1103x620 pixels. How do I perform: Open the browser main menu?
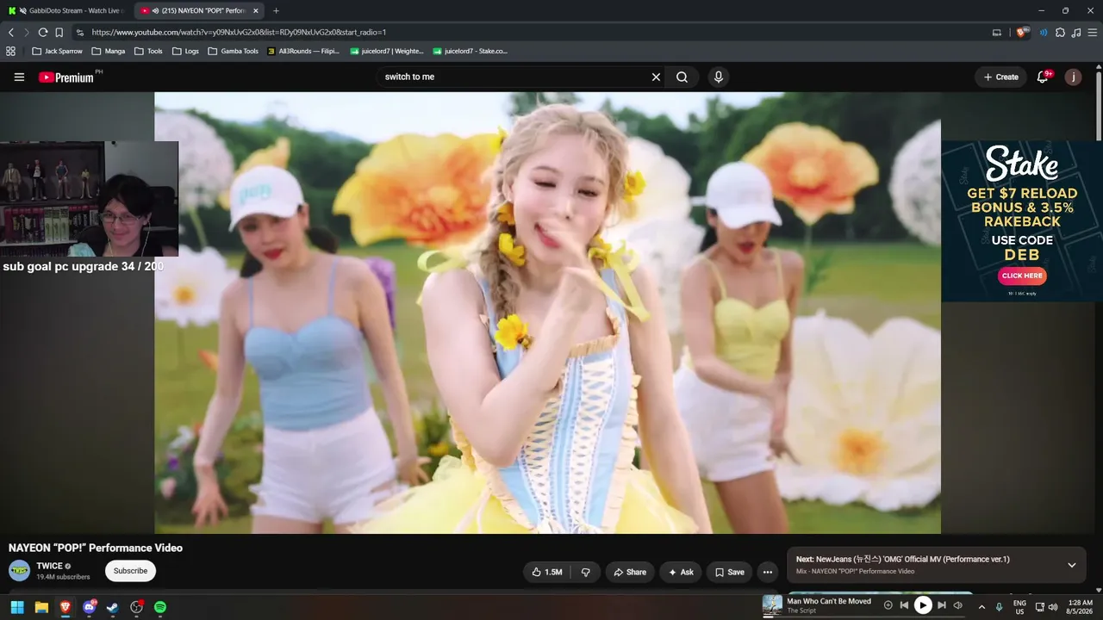point(1093,33)
